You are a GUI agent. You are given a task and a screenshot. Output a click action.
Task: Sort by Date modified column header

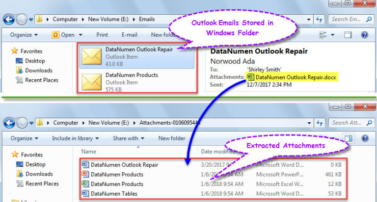218,152
